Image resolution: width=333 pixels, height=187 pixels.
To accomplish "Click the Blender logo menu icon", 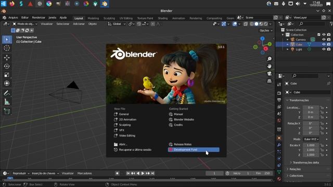I will point(4,18).
